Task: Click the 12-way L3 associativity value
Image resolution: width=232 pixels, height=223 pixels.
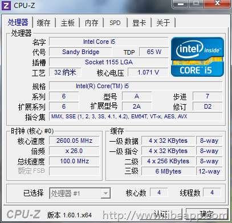Action: 209,171
